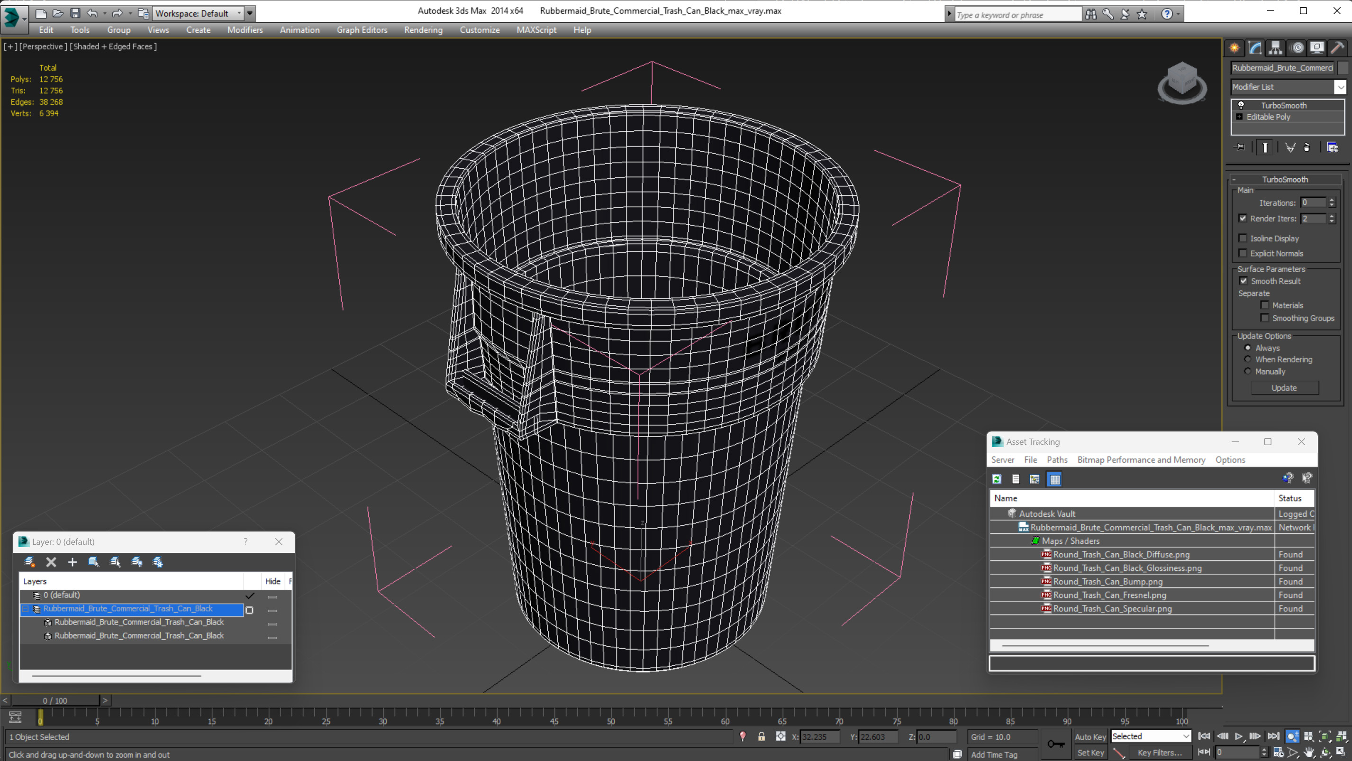Open Paths menu in Asset Tracking
The image size is (1352, 761).
[x=1057, y=459]
